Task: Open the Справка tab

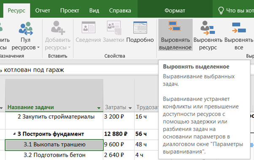Action: [120, 11]
